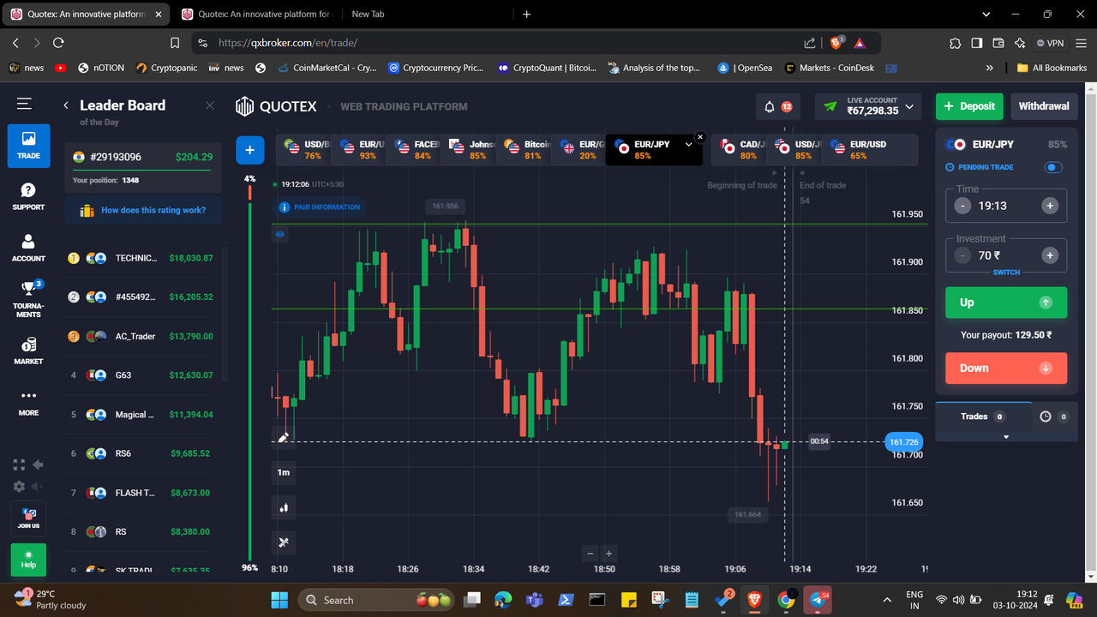The height and width of the screenshot is (617, 1097).
Task: Select G63 leaderboard row
Action: (x=142, y=375)
